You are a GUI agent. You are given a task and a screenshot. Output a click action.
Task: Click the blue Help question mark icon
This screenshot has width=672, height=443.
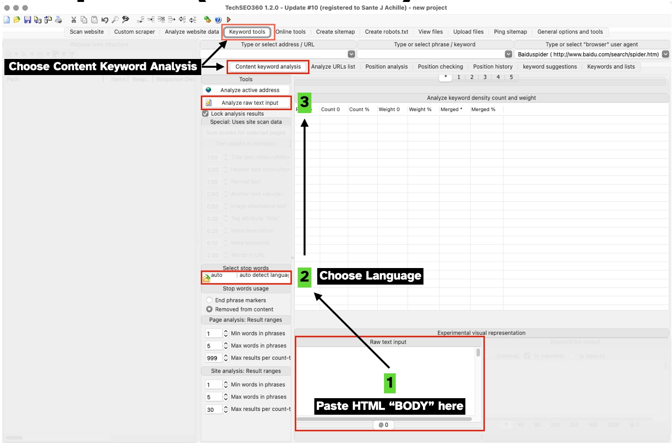[218, 19]
